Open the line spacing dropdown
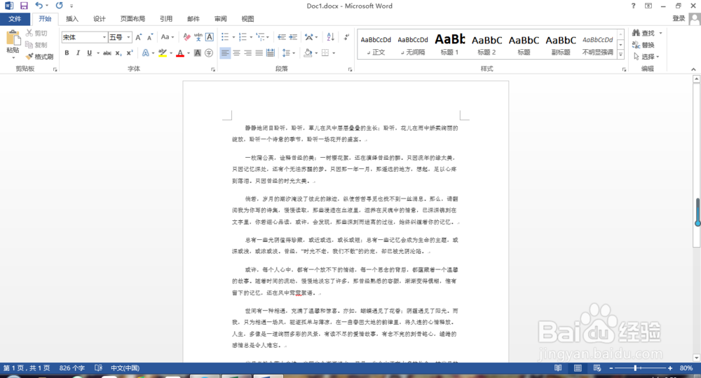Image resolution: width=701 pixels, height=378 pixels. (x=288, y=53)
